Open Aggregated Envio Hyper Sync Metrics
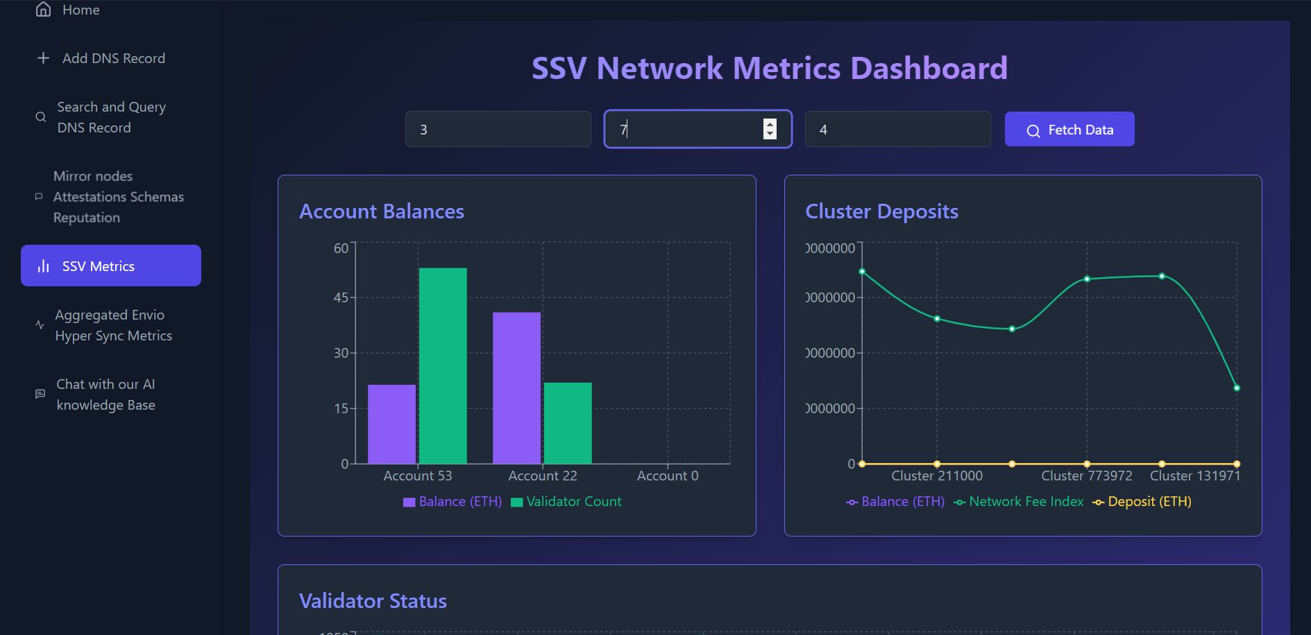The height and width of the screenshot is (635, 1311). 111,325
